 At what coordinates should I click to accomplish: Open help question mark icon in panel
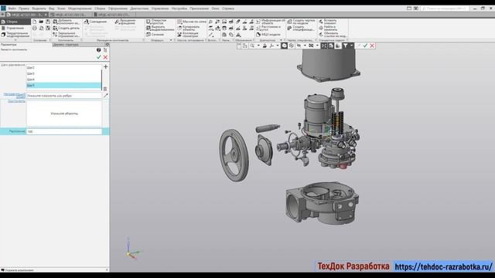(x=98, y=50)
